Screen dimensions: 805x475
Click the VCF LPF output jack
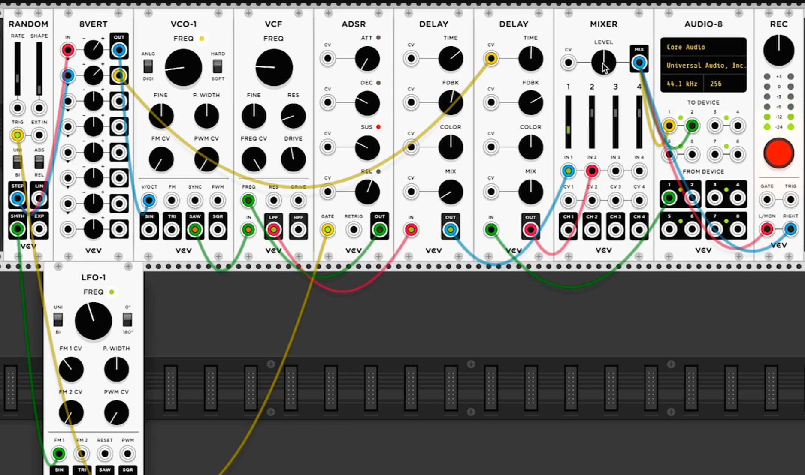tap(273, 230)
